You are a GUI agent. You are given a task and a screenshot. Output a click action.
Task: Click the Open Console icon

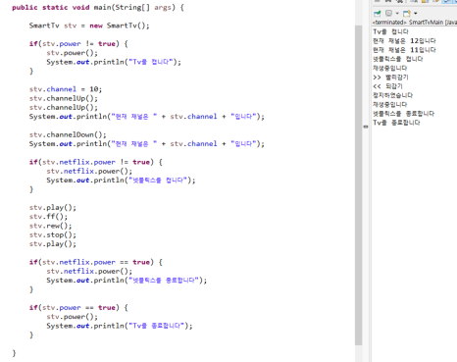tap(407, 13)
